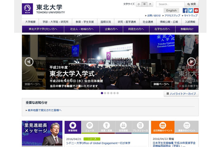
Task: Open 日本学生支援機構 平成28年度奨学金 event link
Action: click(174, 144)
